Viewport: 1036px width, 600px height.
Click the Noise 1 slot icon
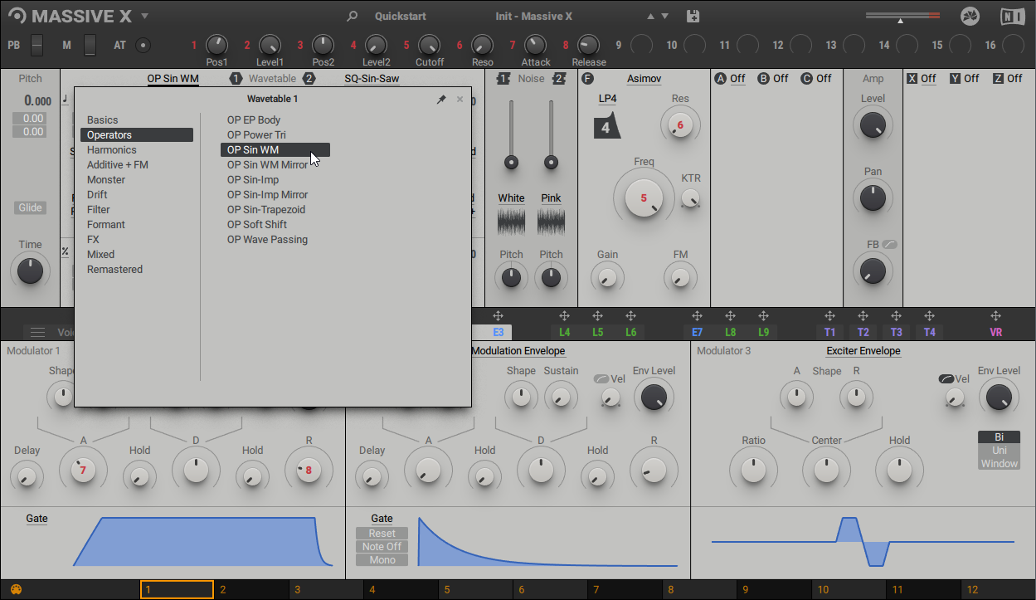pyautogui.click(x=503, y=79)
